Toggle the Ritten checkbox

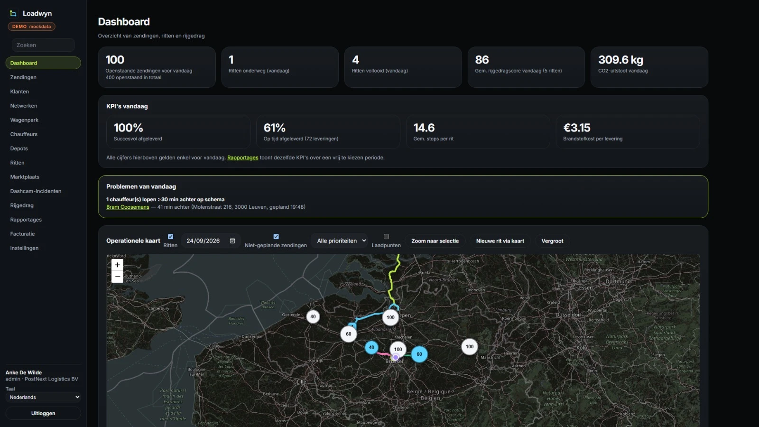(170, 236)
